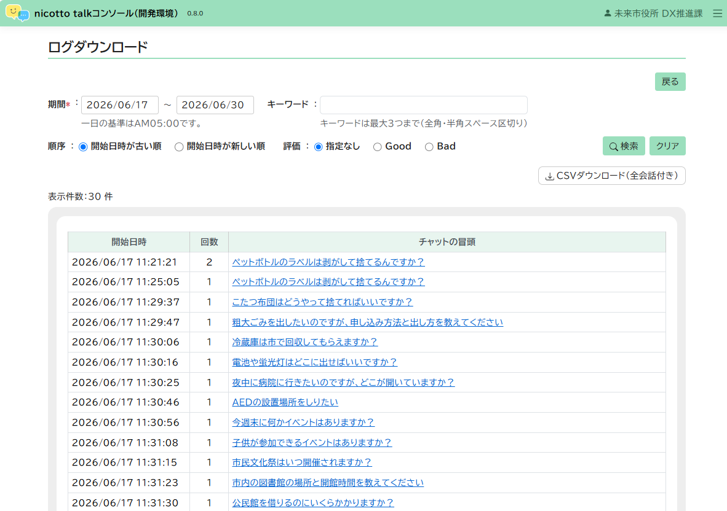Click the count cell showing 2
The width and height of the screenshot is (727, 511).
point(209,262)
